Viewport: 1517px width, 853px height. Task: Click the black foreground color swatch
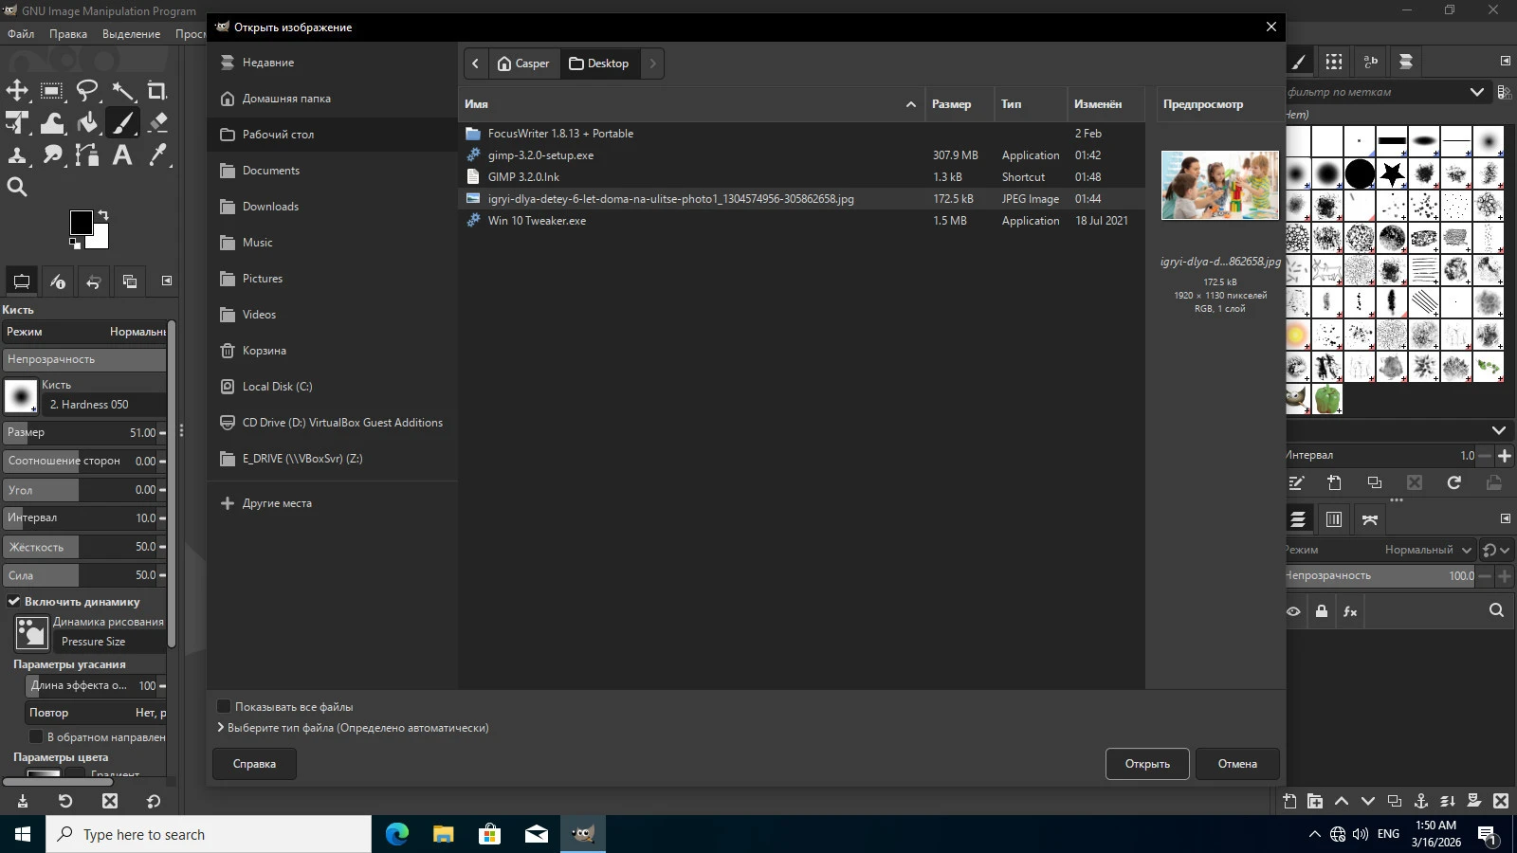click(80, 222)
